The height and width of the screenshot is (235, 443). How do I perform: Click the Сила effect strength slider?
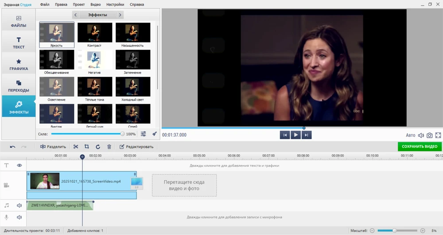point(87,134)
